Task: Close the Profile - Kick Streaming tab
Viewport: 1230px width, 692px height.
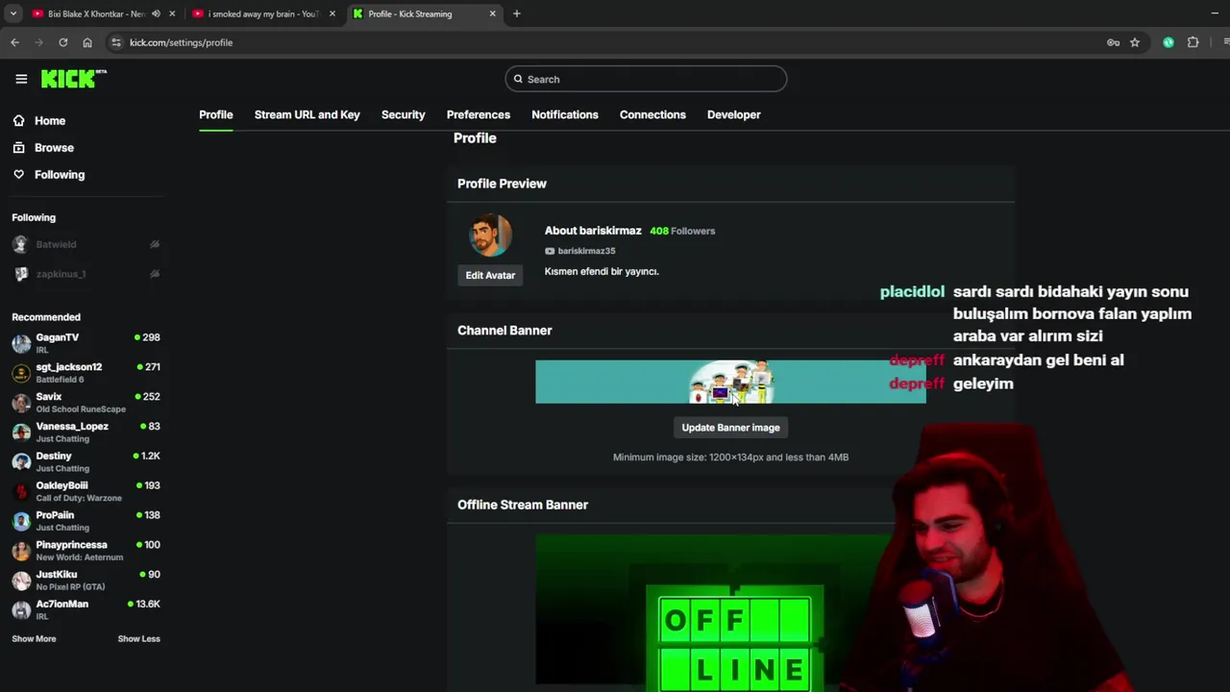Action: 493,13
